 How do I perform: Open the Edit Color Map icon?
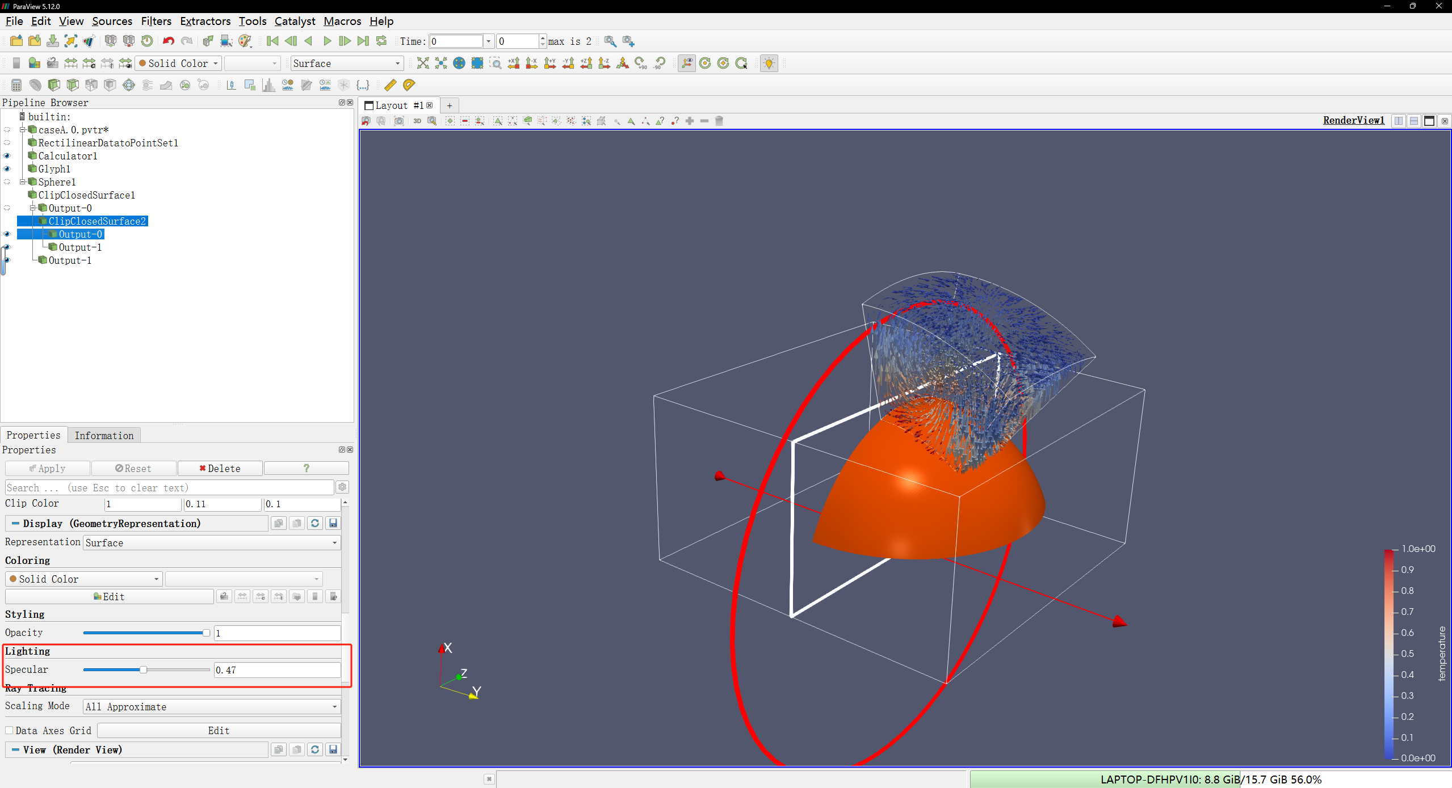(34, 63)
